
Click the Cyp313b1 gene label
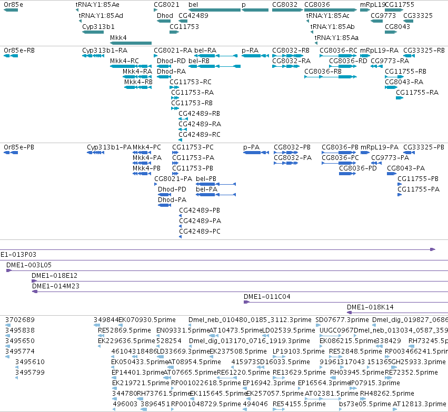click(98, 26)
